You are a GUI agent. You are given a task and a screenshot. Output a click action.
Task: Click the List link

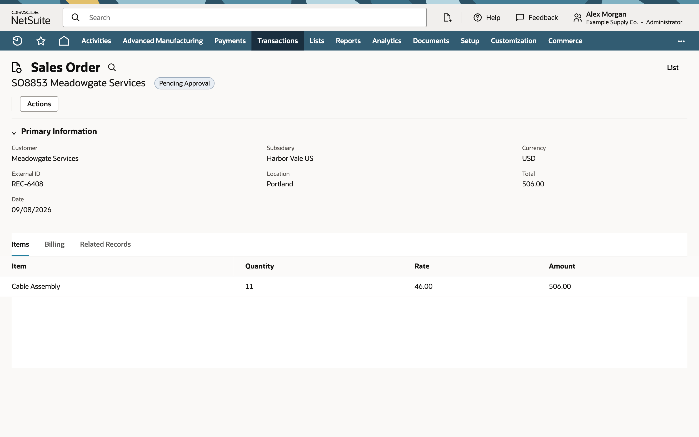coord(672,68)
